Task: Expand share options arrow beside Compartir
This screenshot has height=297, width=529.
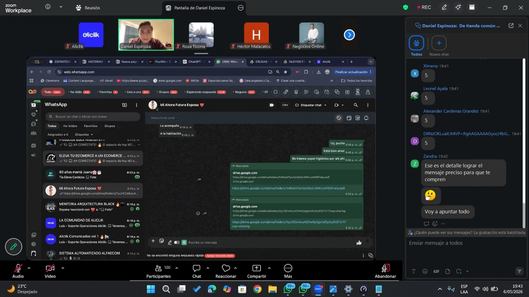Action: tap(269, 268)
